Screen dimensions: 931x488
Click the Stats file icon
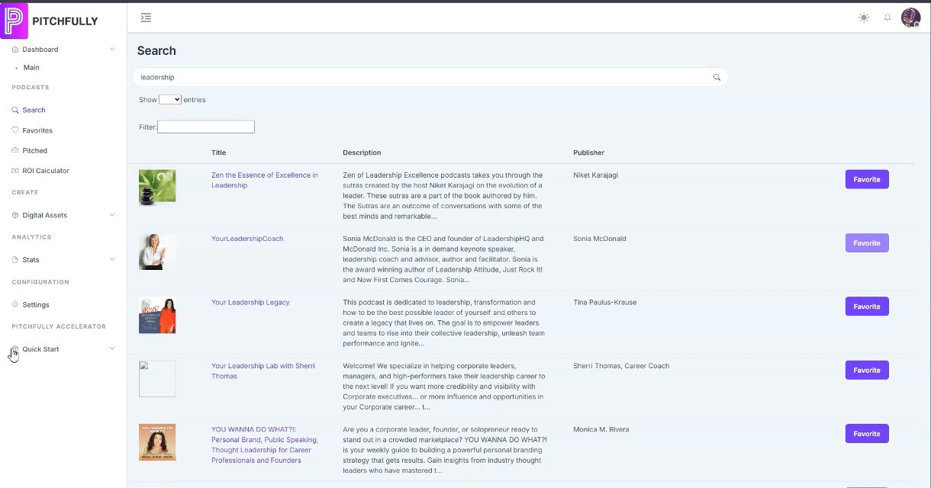click(15, 260)
